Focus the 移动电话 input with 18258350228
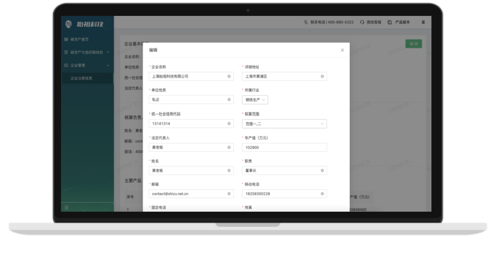The height and width of the screenshot is (253, 488). 284,193
